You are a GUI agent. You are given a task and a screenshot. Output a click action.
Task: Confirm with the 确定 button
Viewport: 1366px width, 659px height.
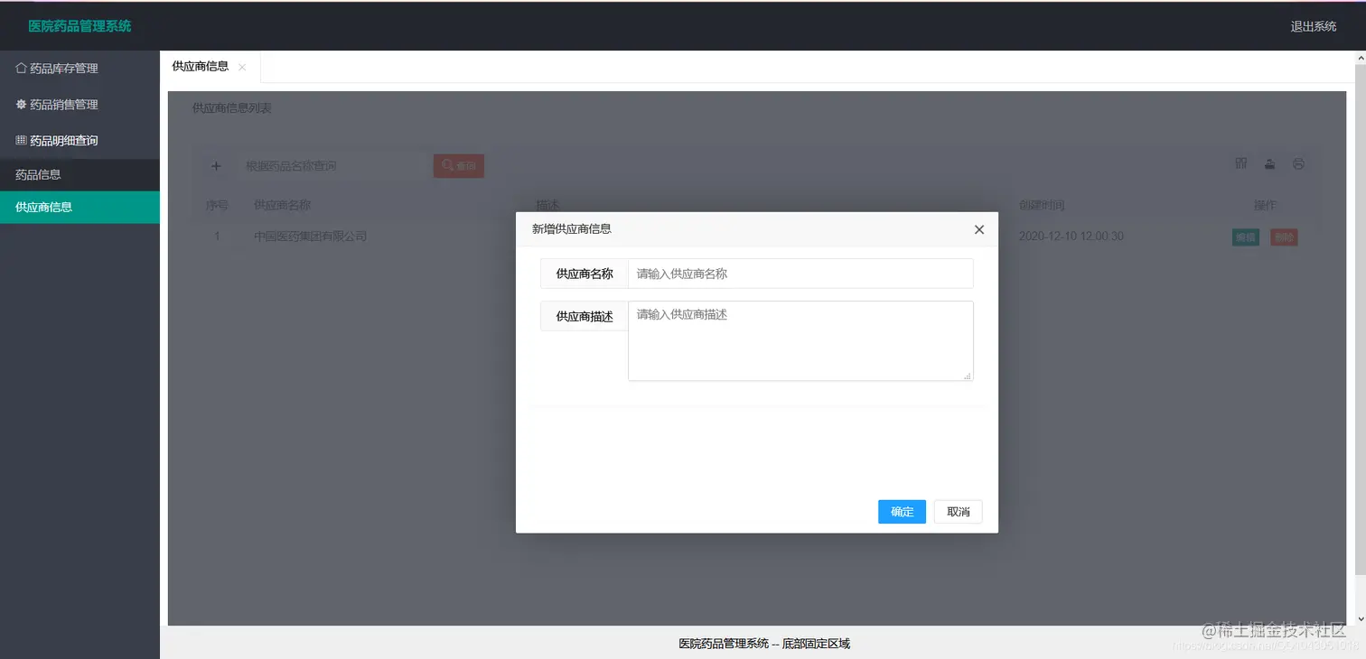tap(902, 512)
